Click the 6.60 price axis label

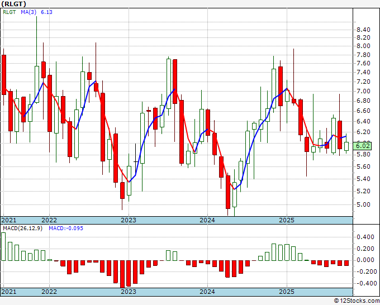click(363, 111)
